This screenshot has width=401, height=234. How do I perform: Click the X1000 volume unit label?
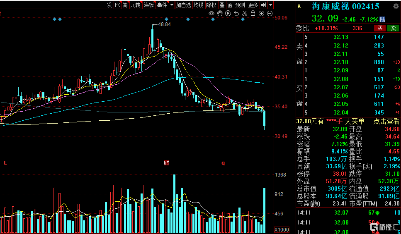point(282,229)
